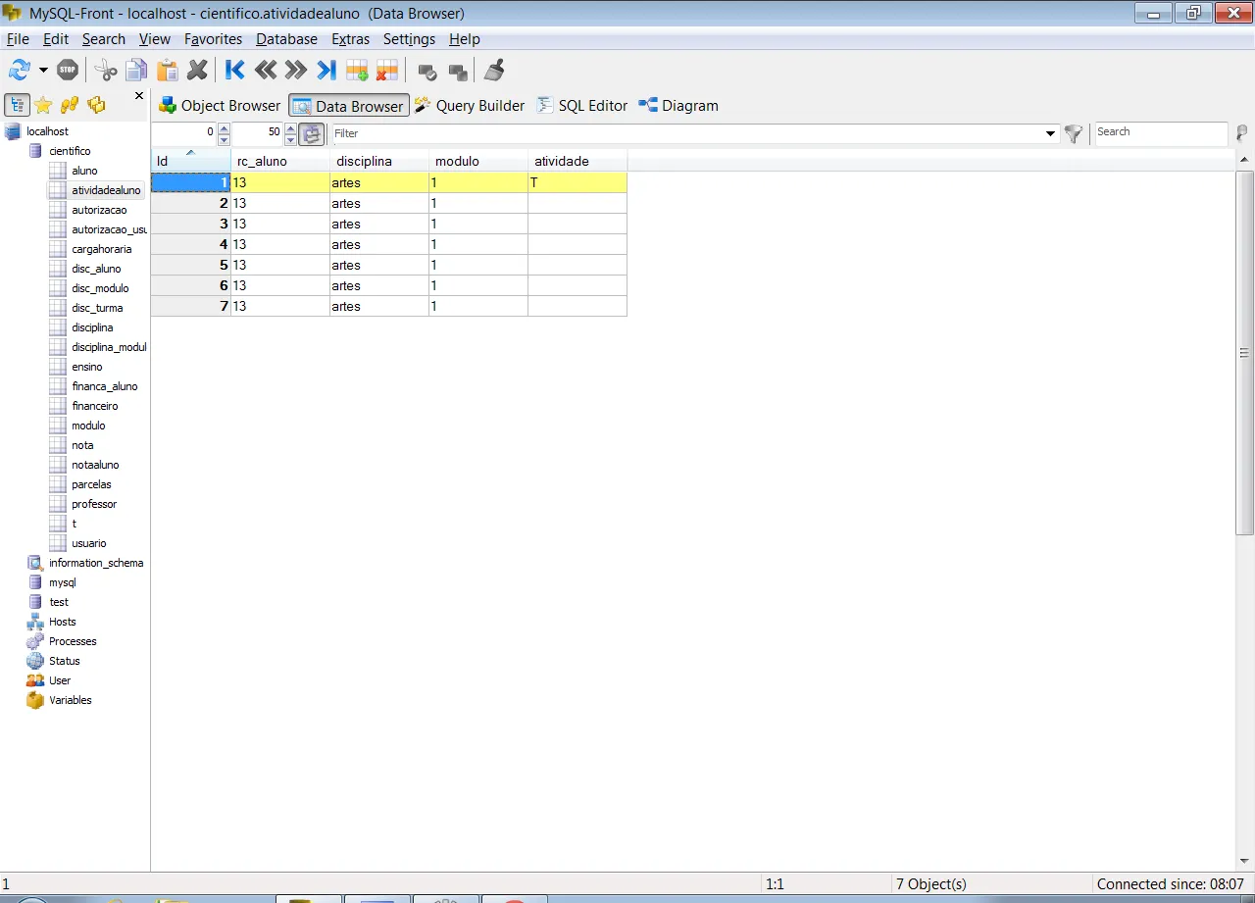This screenshot has width=1255, height=903.
Task: Open the Query Builder view
Action: coord(470,106)
